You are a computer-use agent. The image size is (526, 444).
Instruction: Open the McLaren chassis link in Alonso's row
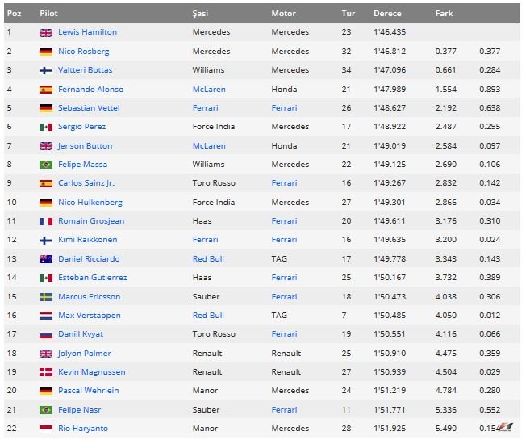pyautogui.click(x=209, y=89)
